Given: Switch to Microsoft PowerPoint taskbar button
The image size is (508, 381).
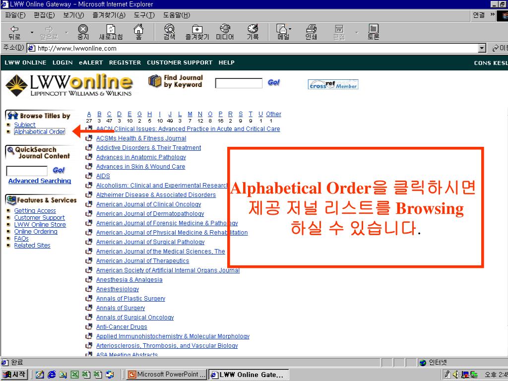Looking at the screenshot, I should (167, 375).
